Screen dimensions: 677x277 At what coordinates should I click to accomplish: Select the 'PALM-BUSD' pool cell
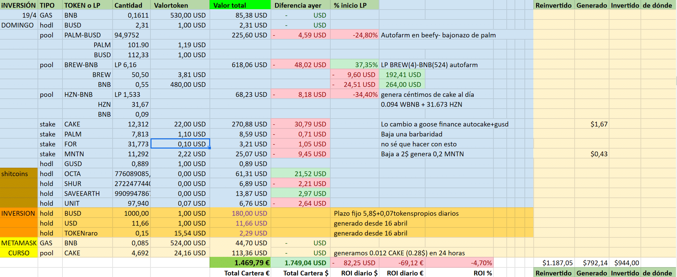click(x=87, y=35)
